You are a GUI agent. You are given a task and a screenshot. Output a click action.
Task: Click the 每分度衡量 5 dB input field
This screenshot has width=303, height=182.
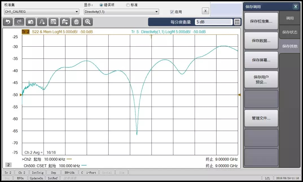coord(213,22)
